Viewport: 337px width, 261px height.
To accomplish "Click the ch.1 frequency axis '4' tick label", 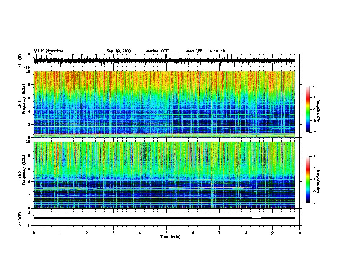I will [29, 111].
